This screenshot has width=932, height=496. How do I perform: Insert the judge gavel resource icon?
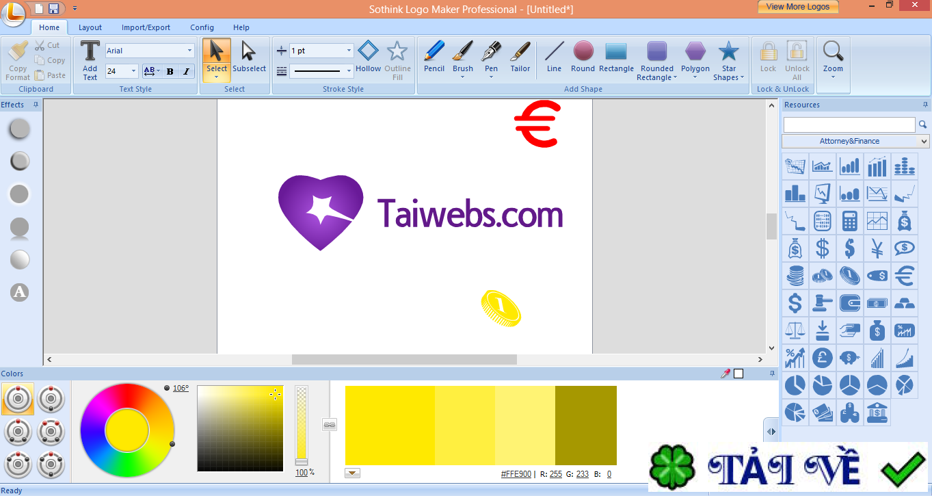click(x=823, y=303)
